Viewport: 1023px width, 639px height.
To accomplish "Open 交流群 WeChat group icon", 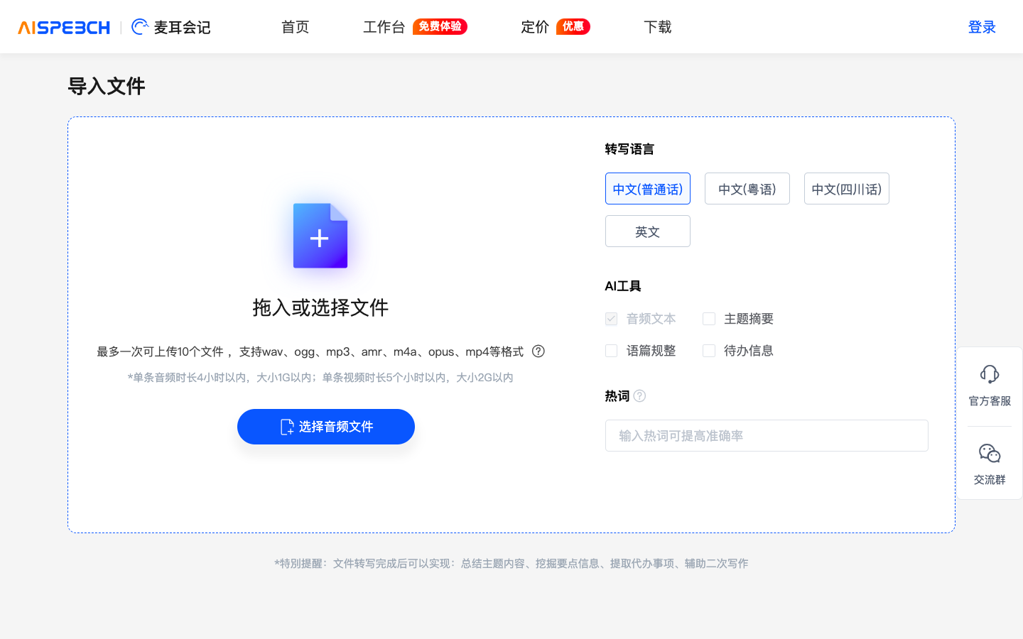I will click(989, 453).
